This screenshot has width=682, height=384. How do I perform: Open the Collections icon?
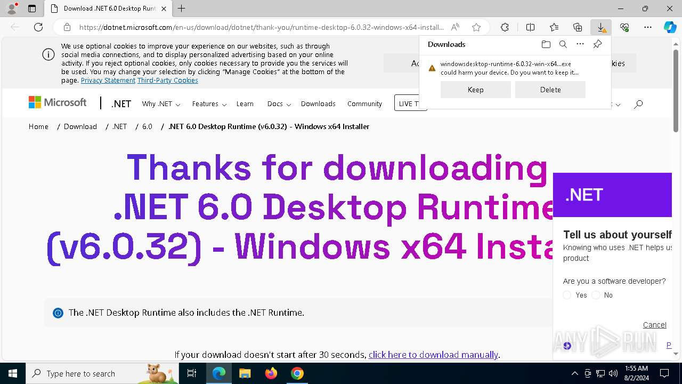pyautogui.click(x=578, y=27)
